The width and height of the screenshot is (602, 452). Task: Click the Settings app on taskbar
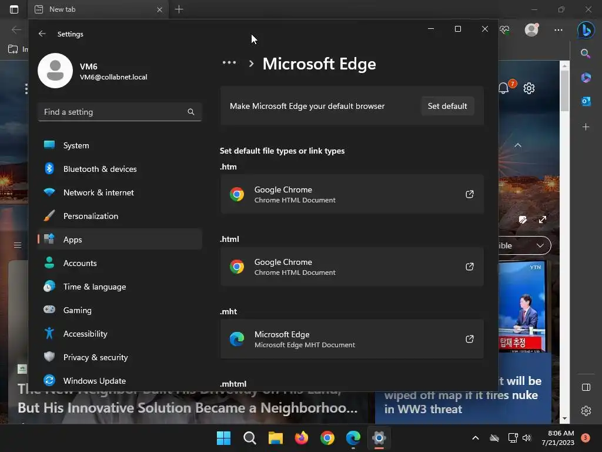[379, 438]
